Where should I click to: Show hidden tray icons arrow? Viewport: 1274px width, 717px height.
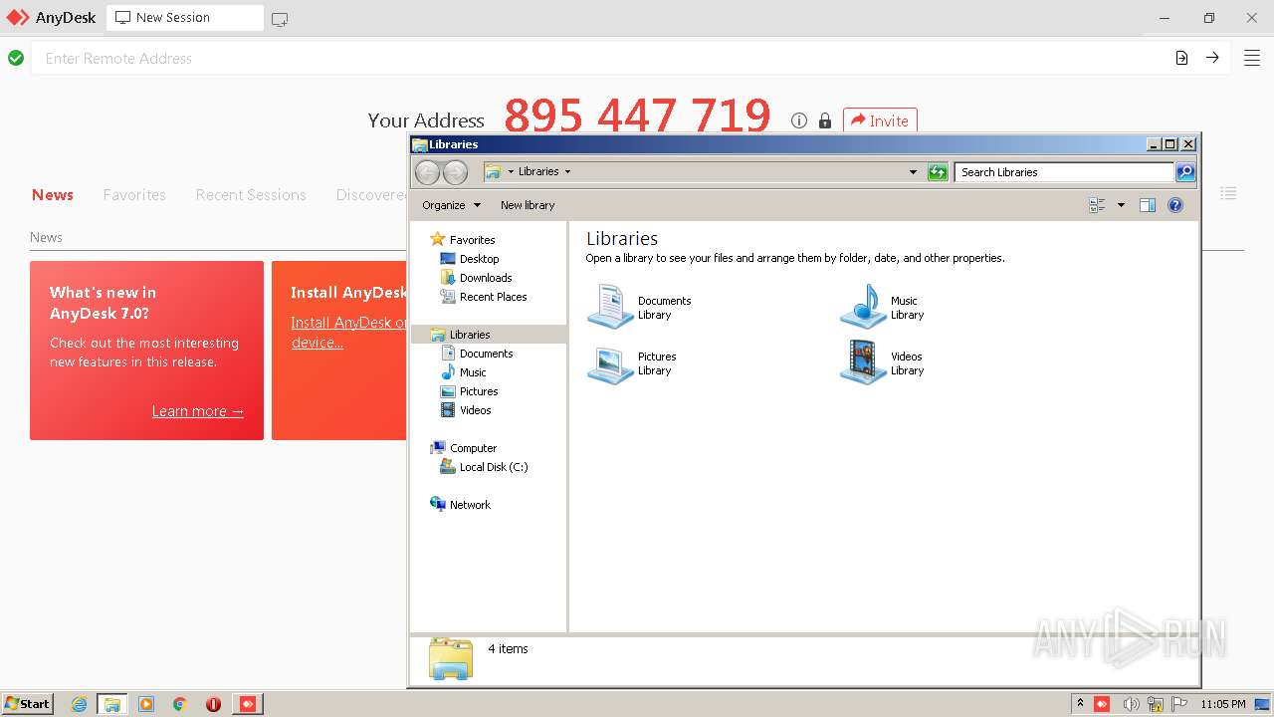[x=1080, y=704]
